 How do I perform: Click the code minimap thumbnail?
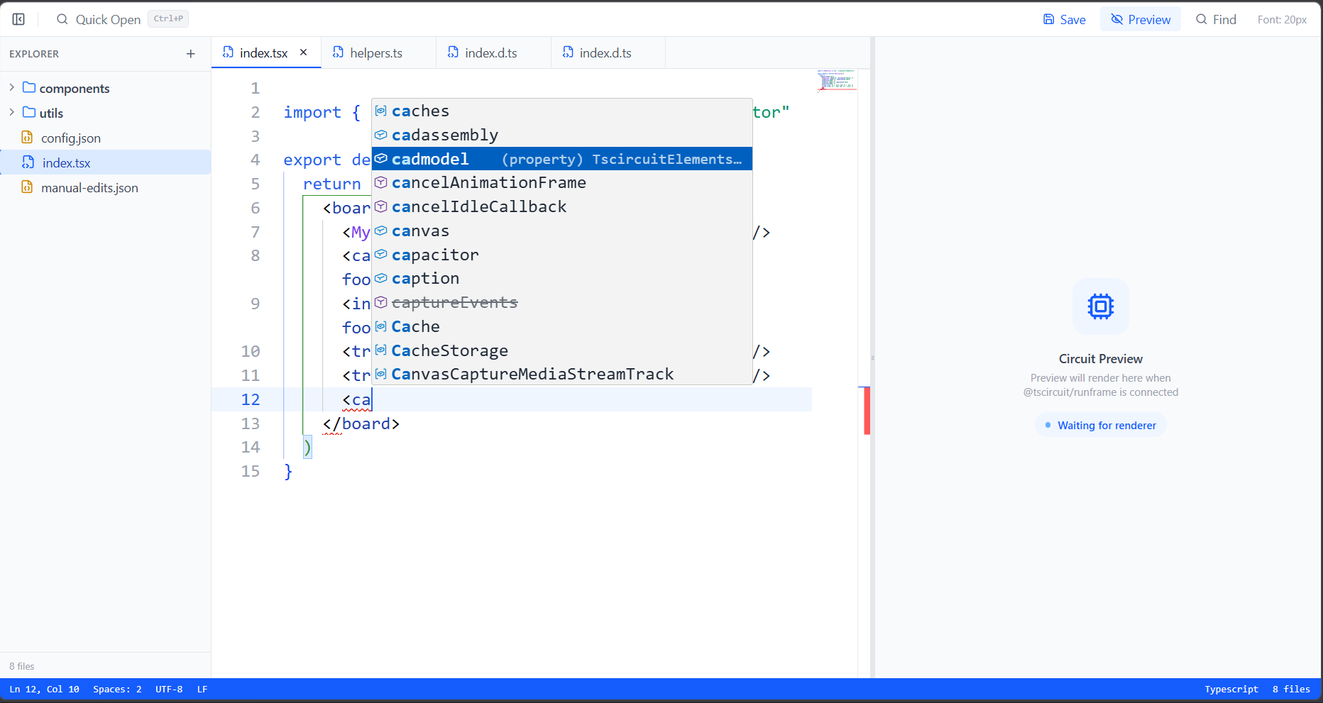[837, 80]
